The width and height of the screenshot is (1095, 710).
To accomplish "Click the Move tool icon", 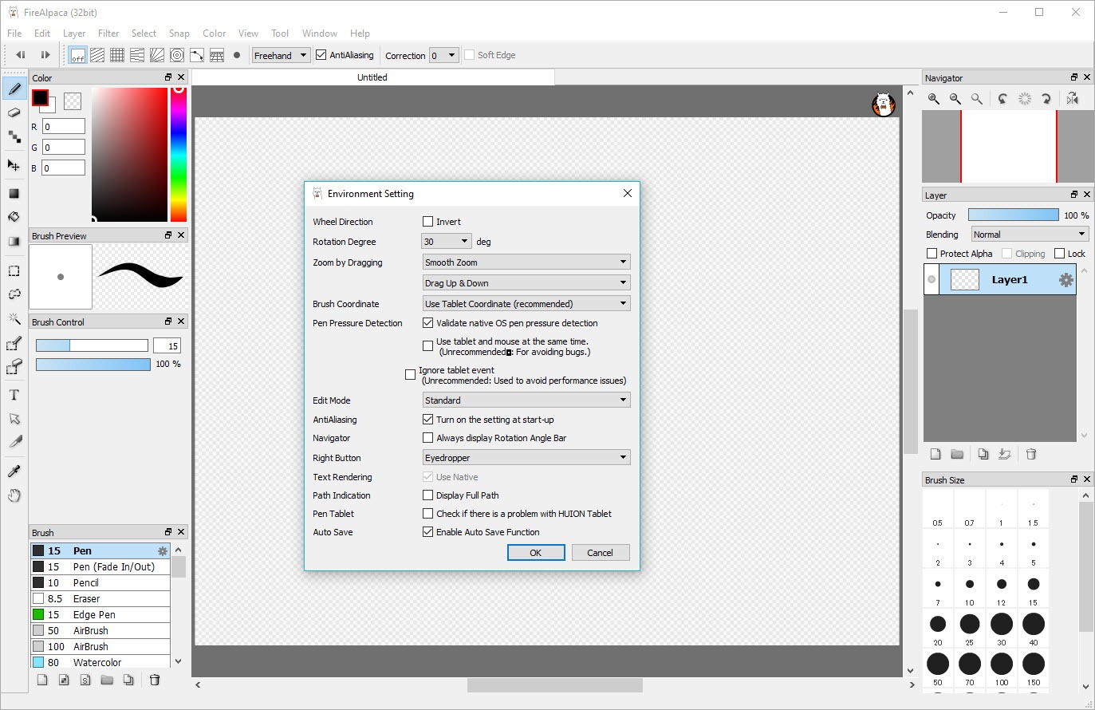I will [x=14, y=165].
